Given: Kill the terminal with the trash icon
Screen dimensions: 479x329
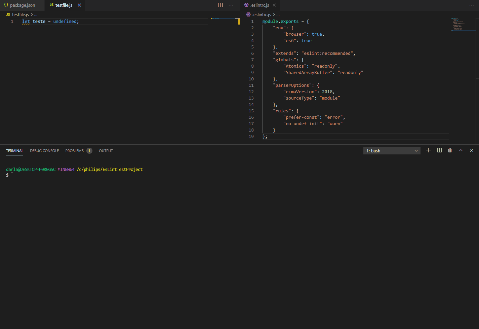Looking at the screenshot, I should pyautogui.click(x=450, y=150).
